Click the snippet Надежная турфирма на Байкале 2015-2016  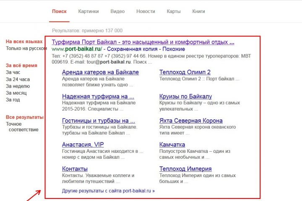point(99,106)
